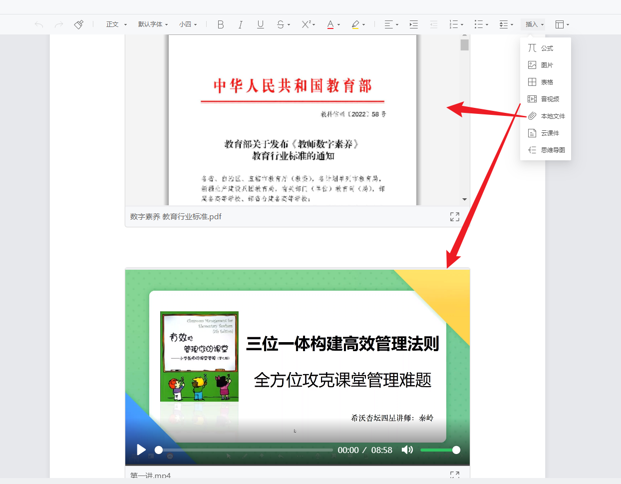621x484 pixels.
Task: Click the text alignment icon
Action: [389, 24]
